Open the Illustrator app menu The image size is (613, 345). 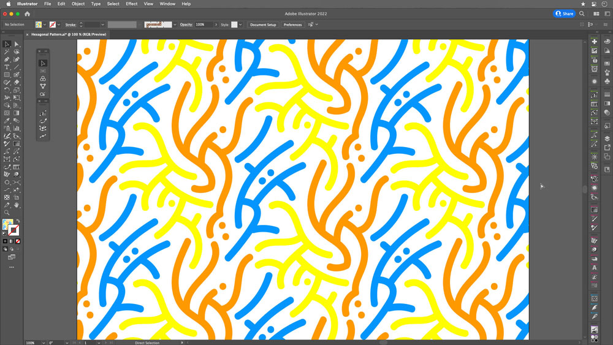28,4
